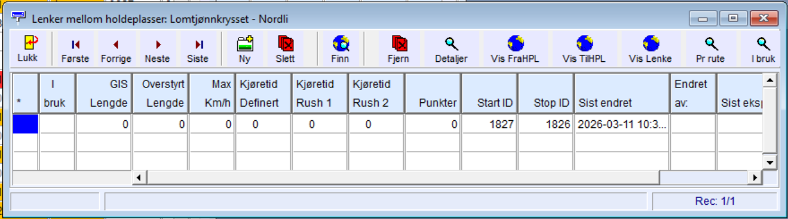This screenshot has width=788, height=219.
Task: Go to previous record with Forrige
Action: (x=116, y=49)
